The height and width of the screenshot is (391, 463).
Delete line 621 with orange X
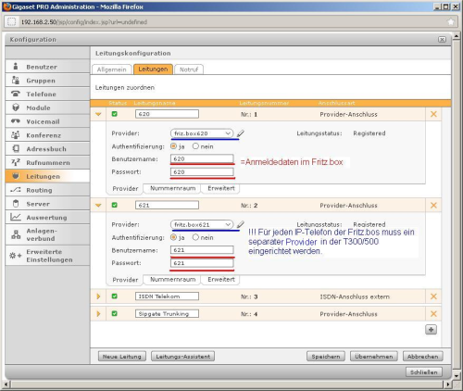click(433, 205)
